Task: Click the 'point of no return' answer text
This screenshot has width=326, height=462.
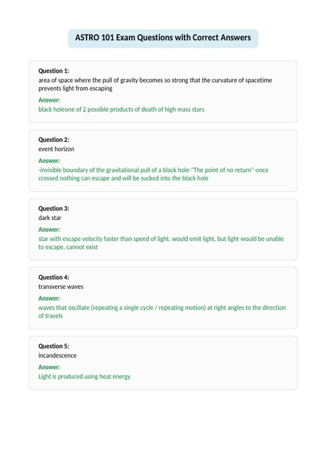Action: coord(153,174)
